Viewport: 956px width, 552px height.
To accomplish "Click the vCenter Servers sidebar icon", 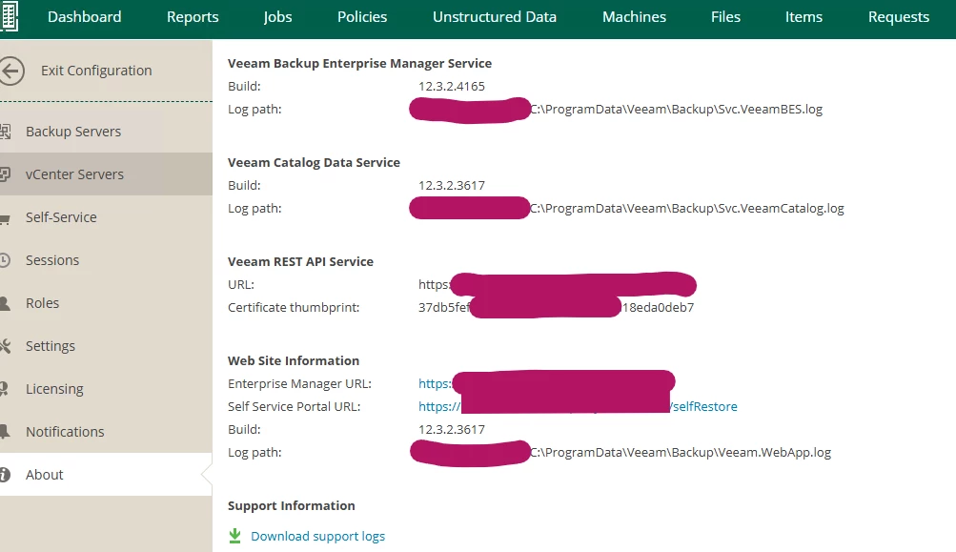I will [5, 174].
